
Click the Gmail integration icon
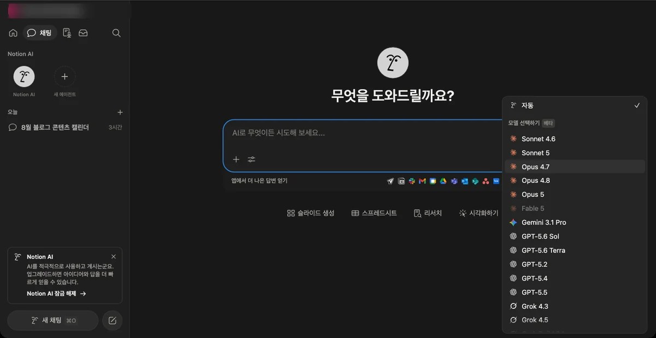point(422,181)
